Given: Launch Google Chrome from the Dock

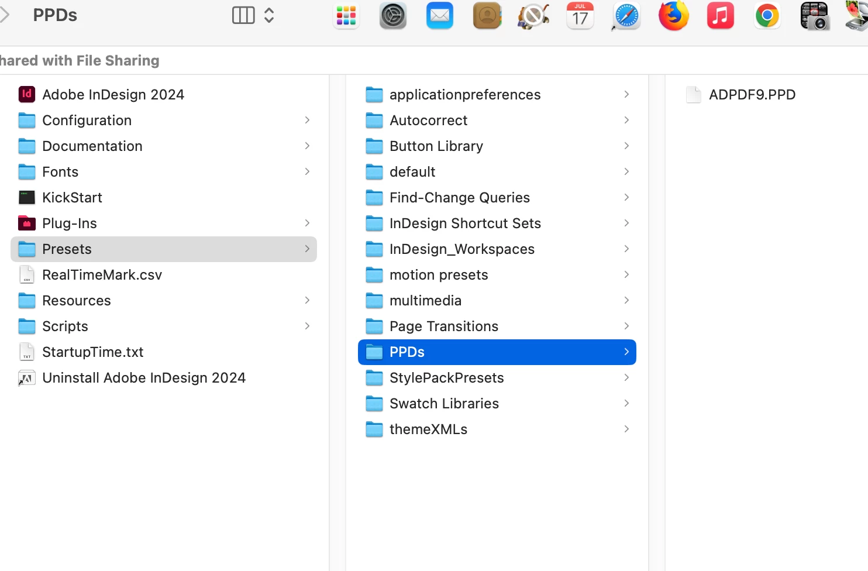Looking at the screenshot, I should click(x=767, y=16).
